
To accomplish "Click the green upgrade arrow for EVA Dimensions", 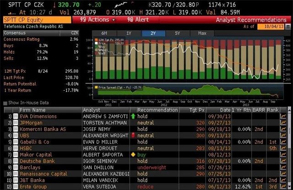I will click(x=133, y=117).
